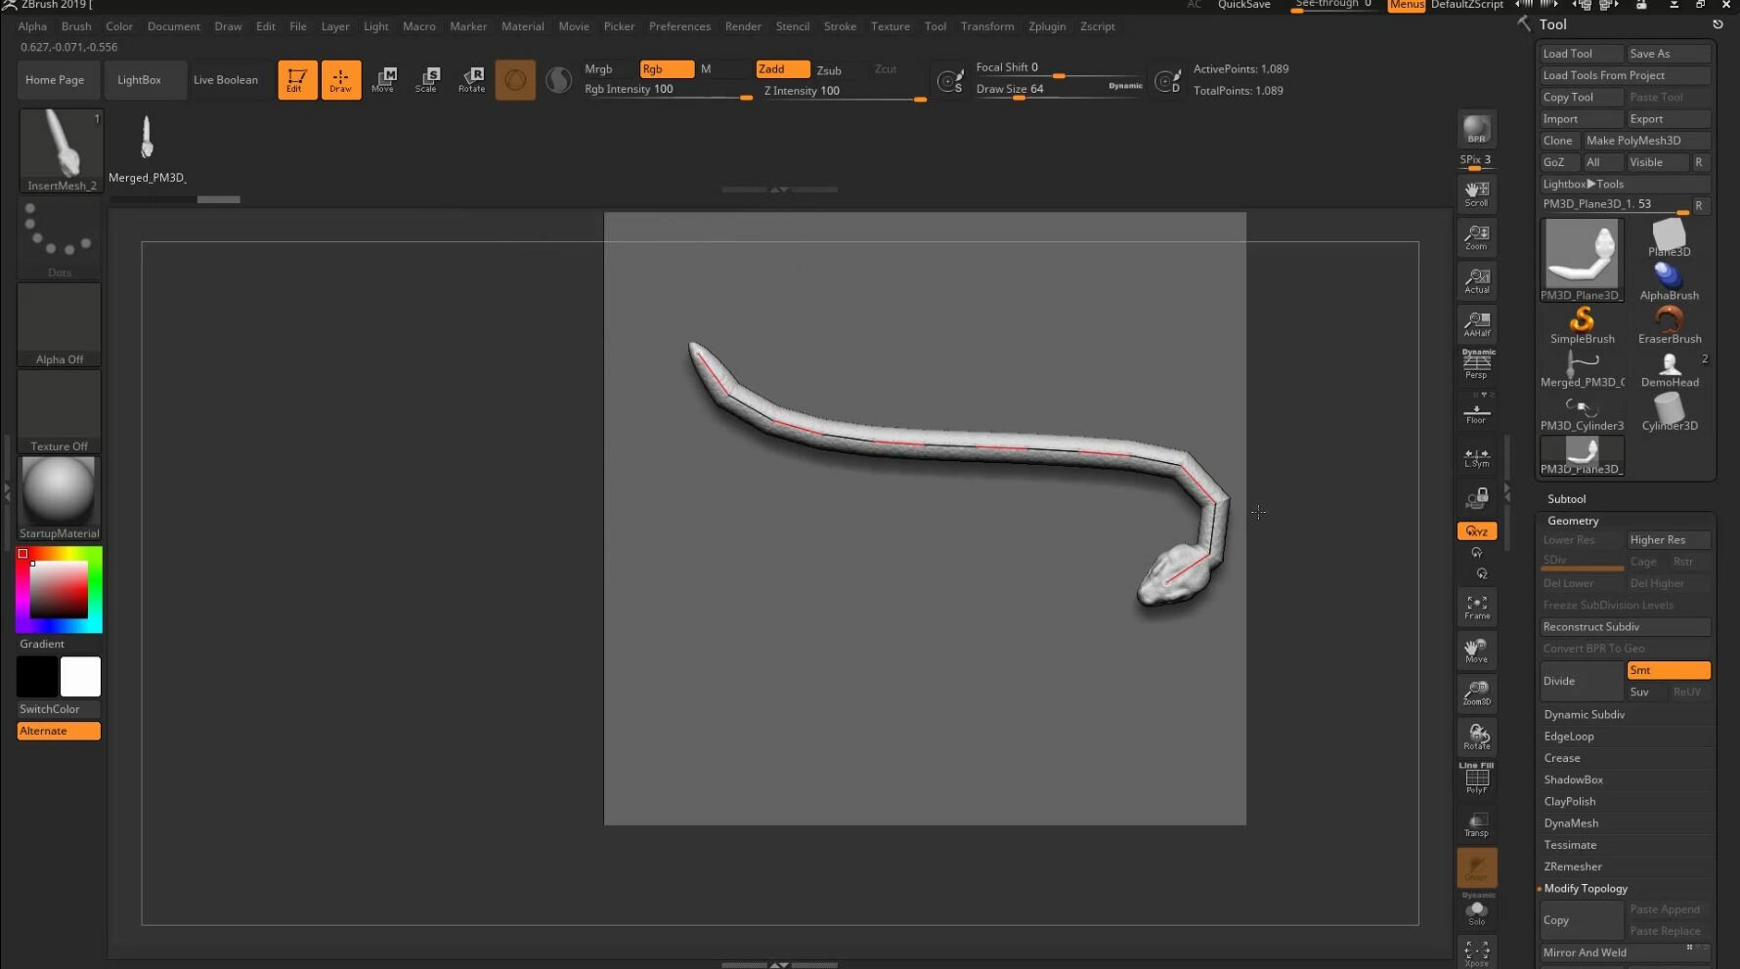Toggle Zadd sculpting mode
This screenshot has width=1740, height=969.
pos(781,68)
